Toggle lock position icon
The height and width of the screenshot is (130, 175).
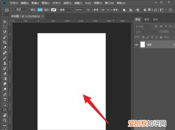click(152, 37)
